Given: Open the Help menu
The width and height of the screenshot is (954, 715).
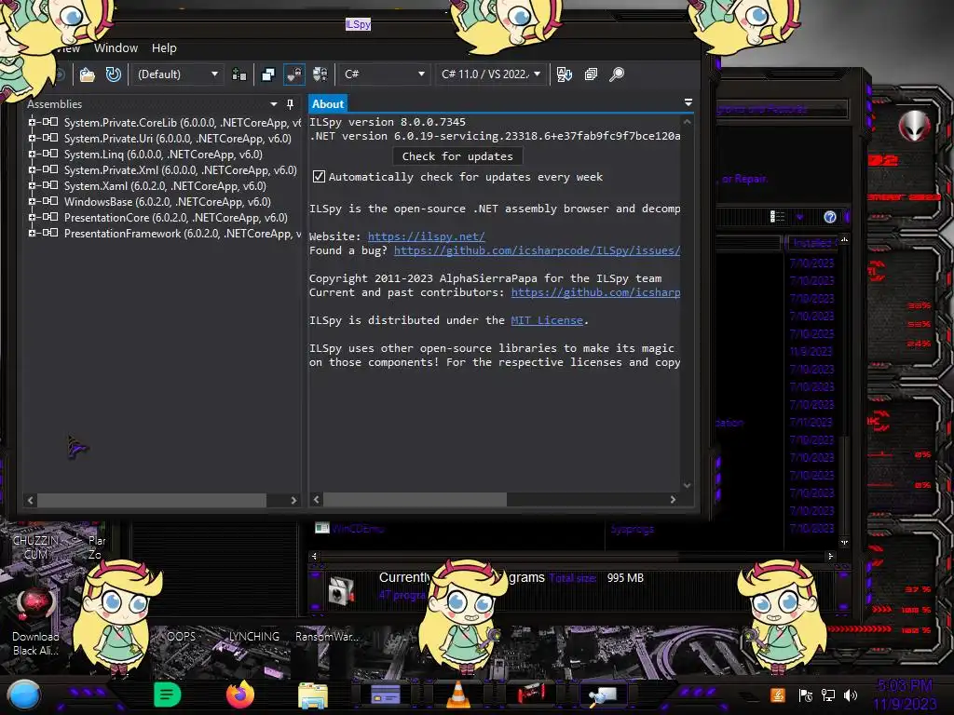Looking at the screenshot, I should [x=164, y=48].
